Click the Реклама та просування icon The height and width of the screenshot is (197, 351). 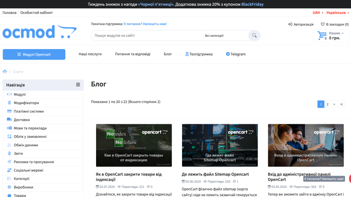click(9, 162)
